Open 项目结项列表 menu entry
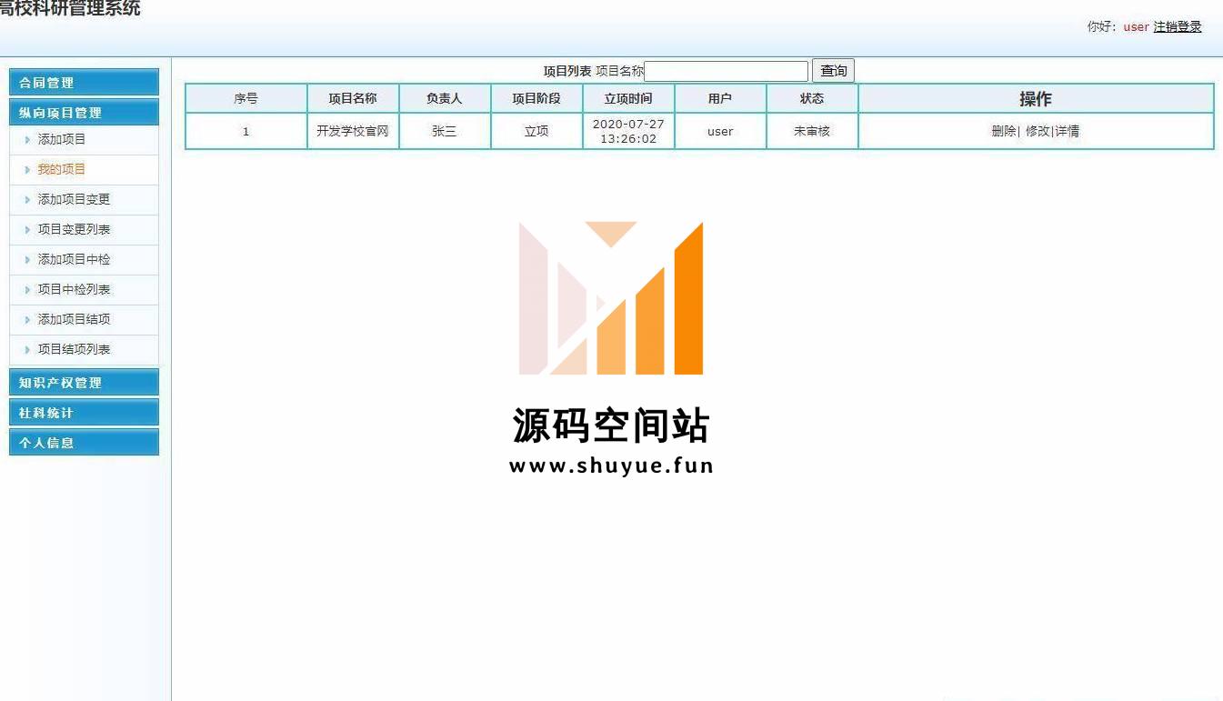Image resolution: width=1223 pixels, height=701 pixels. click(74, 349)
